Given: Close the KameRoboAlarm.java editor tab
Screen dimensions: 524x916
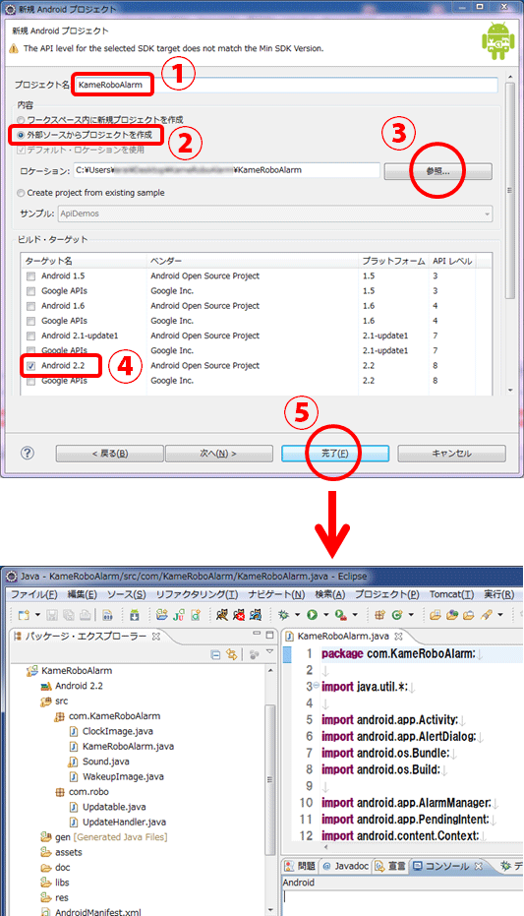Looking at the screenshot, I should coord(398,637).
